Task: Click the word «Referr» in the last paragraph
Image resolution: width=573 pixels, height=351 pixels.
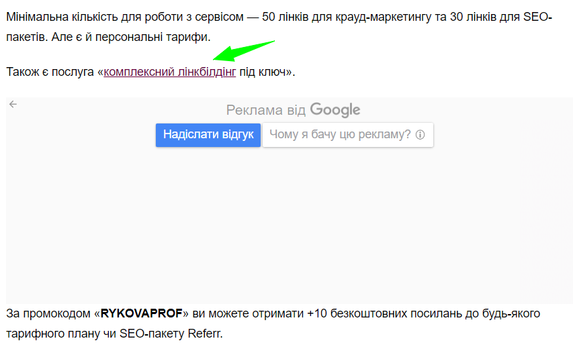Action: coord(204,334)
